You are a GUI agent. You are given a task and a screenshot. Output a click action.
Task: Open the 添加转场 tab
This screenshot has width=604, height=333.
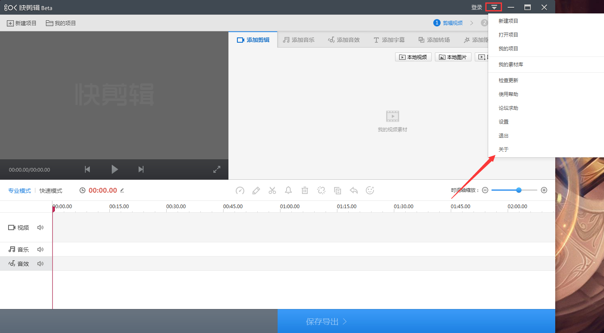click(x=434, y=39)
